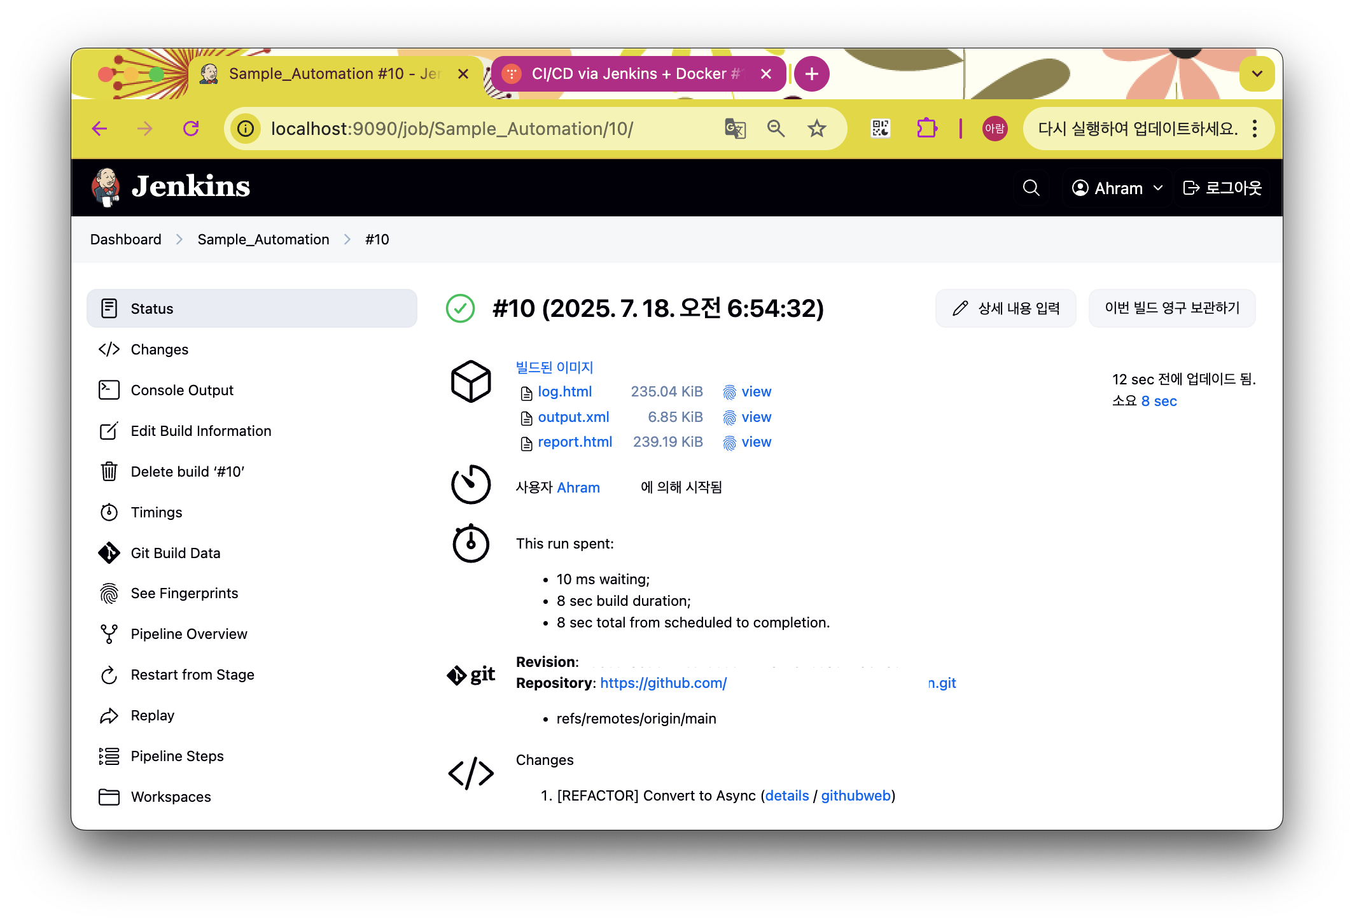Expand the Sample_Automation breadcrumb chevron
The width and height of the screenshot is (1354, 924).
[347, 239]
